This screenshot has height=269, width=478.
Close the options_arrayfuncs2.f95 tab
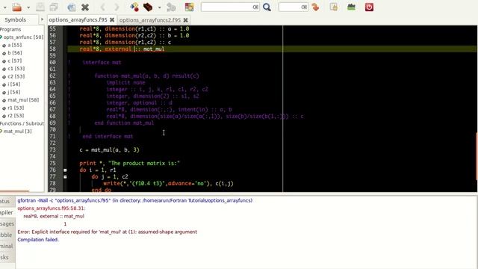click(186, 20)
